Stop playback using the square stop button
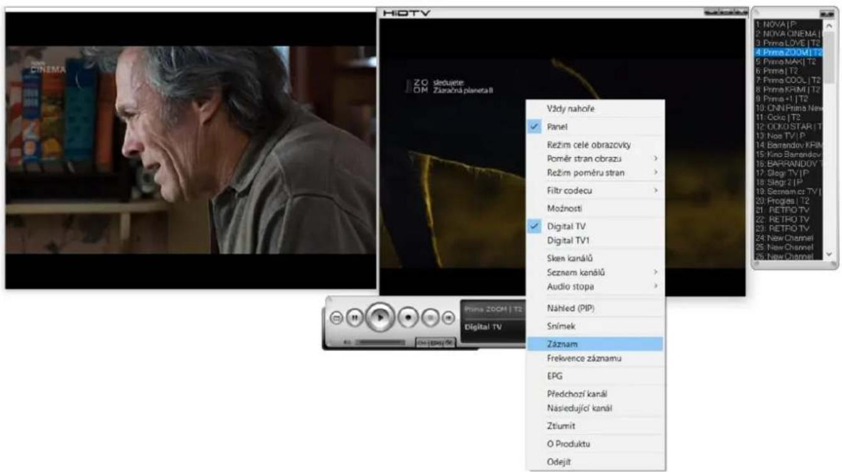The height and width of the screenshot is (472, 842). pyautogui.click(x=431, y=318)
